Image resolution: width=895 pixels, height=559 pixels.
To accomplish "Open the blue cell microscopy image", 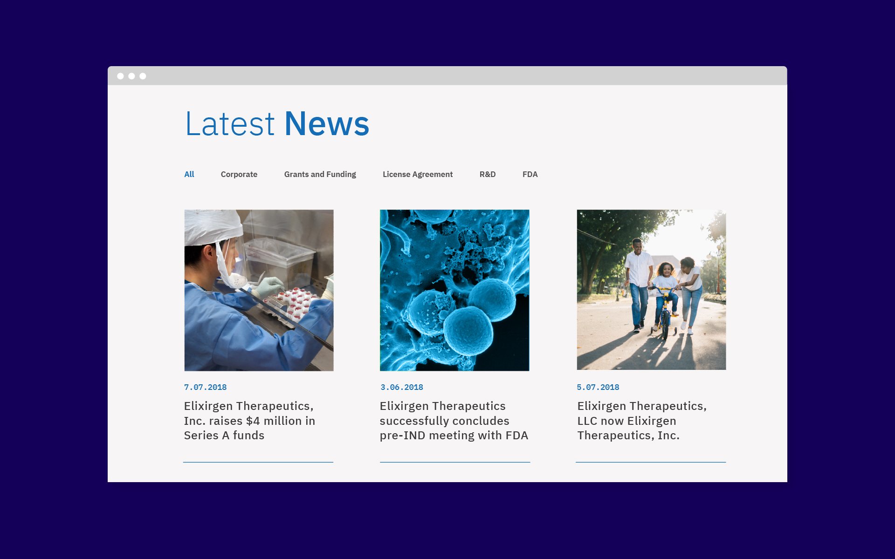I will tap(454, 290).
